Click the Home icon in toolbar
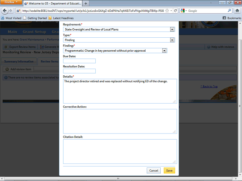Screen dimensions: 242x181 (x=237, y=11)
